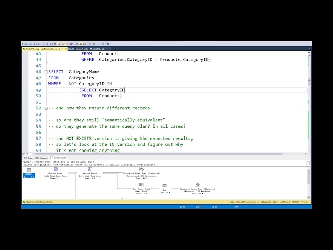
Task: Click the Debug toolbar button
Action: (37, 44)
